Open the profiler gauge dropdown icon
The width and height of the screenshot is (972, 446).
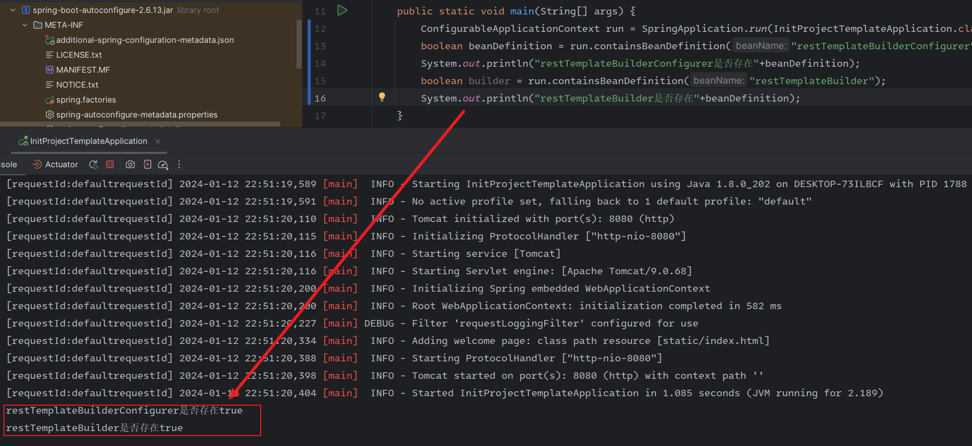click(x=163, y=164)
